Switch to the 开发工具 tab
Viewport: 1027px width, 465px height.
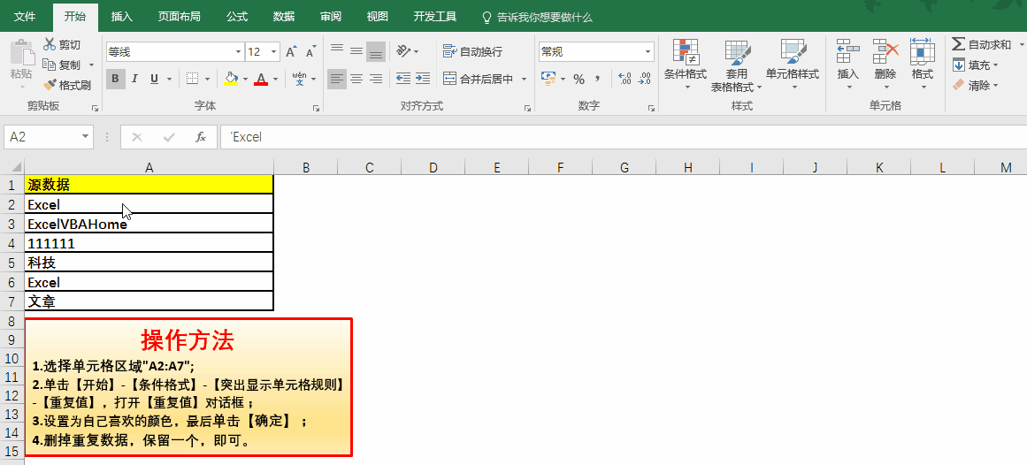[x=435, y=17]
